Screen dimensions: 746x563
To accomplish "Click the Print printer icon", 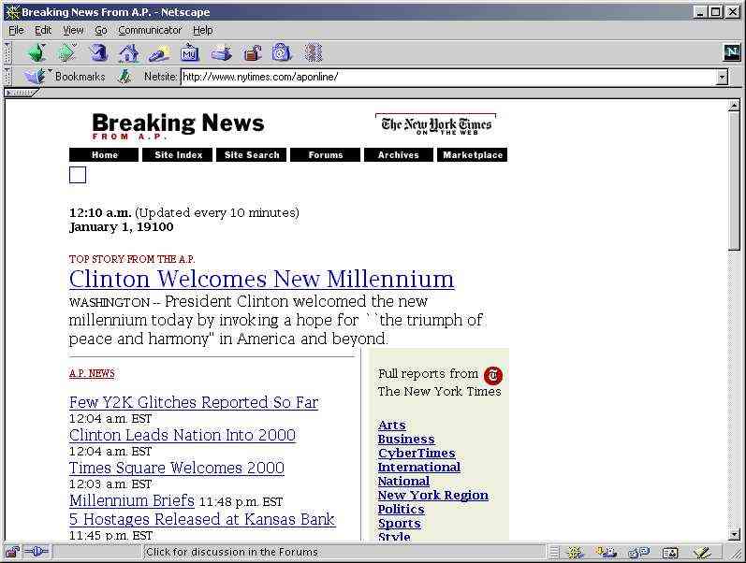I will [x=221, y=53].
